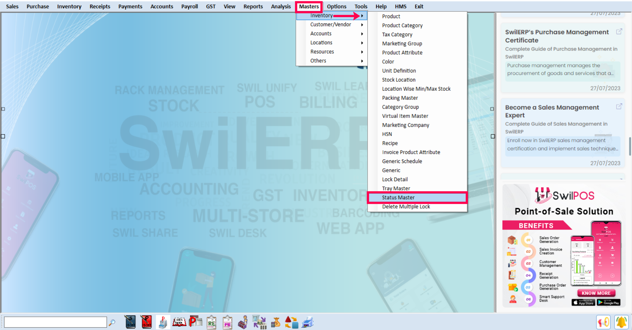Select Packing Master menu entry

417,98
